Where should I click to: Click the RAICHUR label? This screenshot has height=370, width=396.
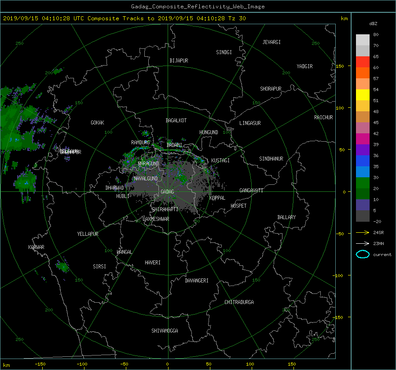tap(323, 117)
